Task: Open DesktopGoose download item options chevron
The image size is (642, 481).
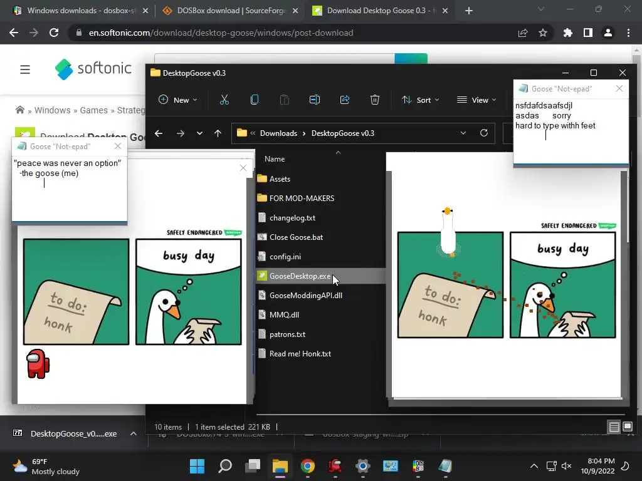Action: pyautogui.click(x=134, y=433)
